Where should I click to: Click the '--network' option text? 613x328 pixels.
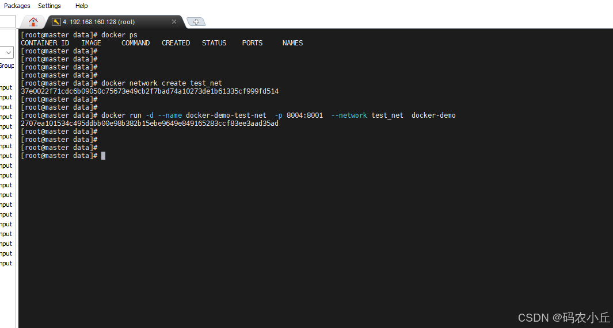click(349, 115)
